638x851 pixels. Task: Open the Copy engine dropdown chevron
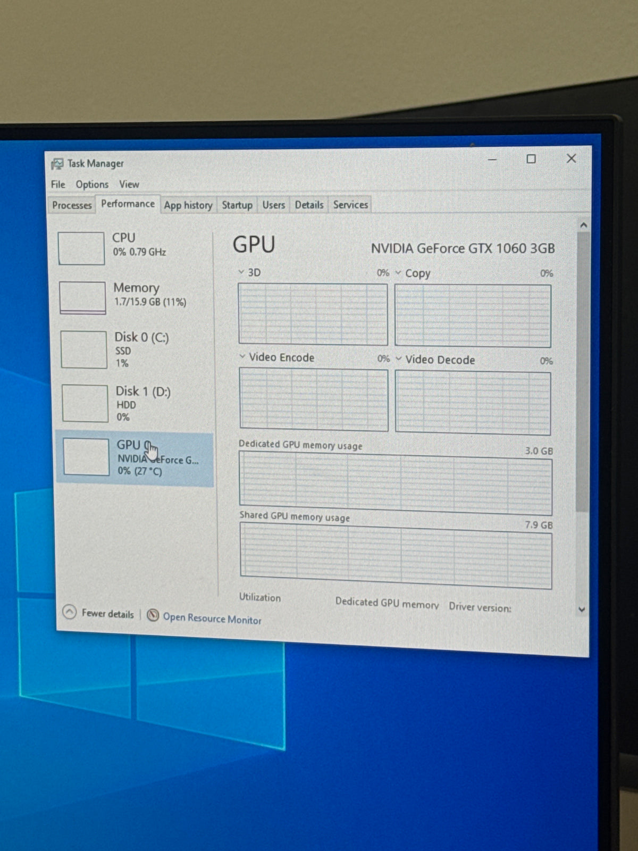[x=398, y=273]
